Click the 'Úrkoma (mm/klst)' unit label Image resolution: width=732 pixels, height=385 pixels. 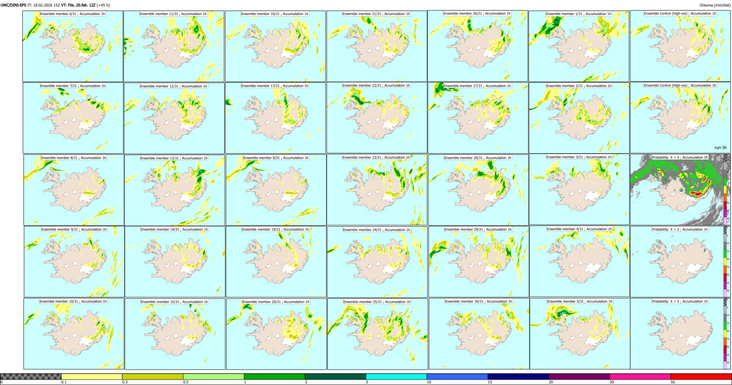pyautogui.click(x=715, y=5)
